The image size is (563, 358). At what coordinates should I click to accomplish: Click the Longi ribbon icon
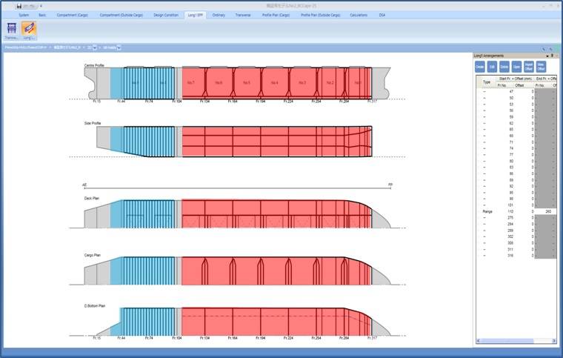[x=29, y=30]
